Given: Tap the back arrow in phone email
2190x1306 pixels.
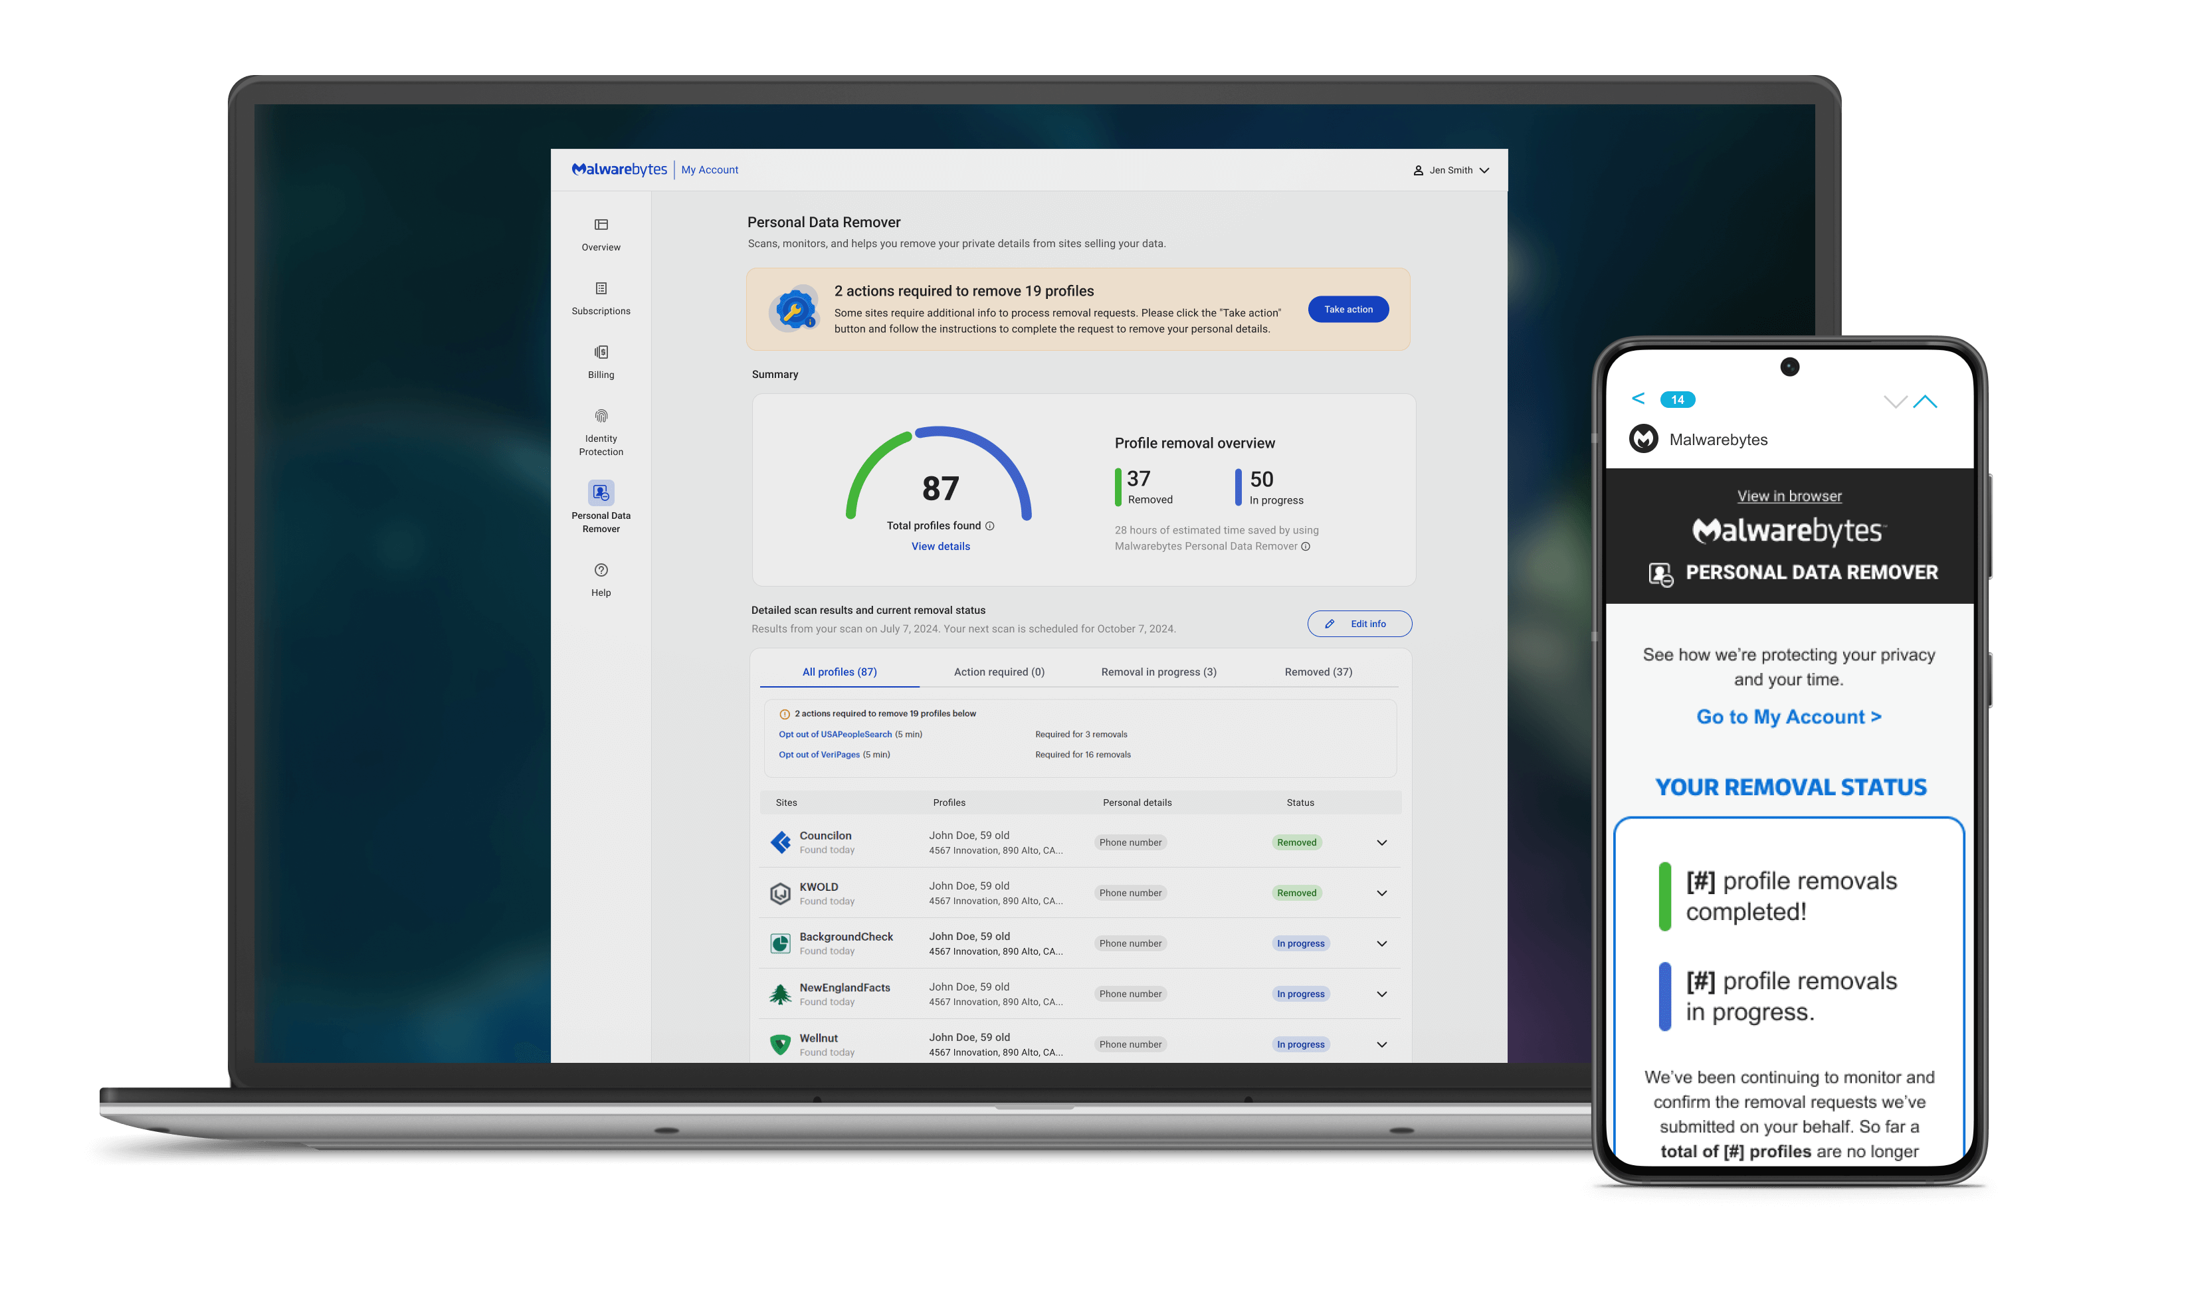Looking at the screenshot, I should [x=1637, y=399].
